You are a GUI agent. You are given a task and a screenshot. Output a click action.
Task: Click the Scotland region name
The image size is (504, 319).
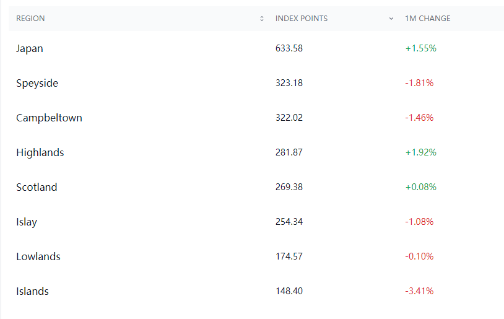point(37,187)
